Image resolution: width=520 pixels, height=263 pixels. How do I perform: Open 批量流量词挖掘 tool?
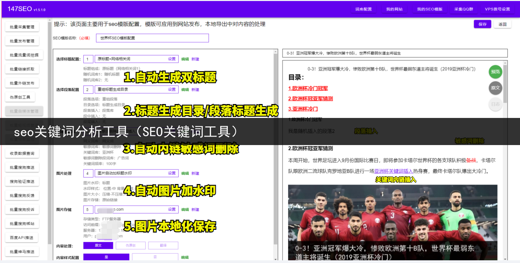(22, 55)
